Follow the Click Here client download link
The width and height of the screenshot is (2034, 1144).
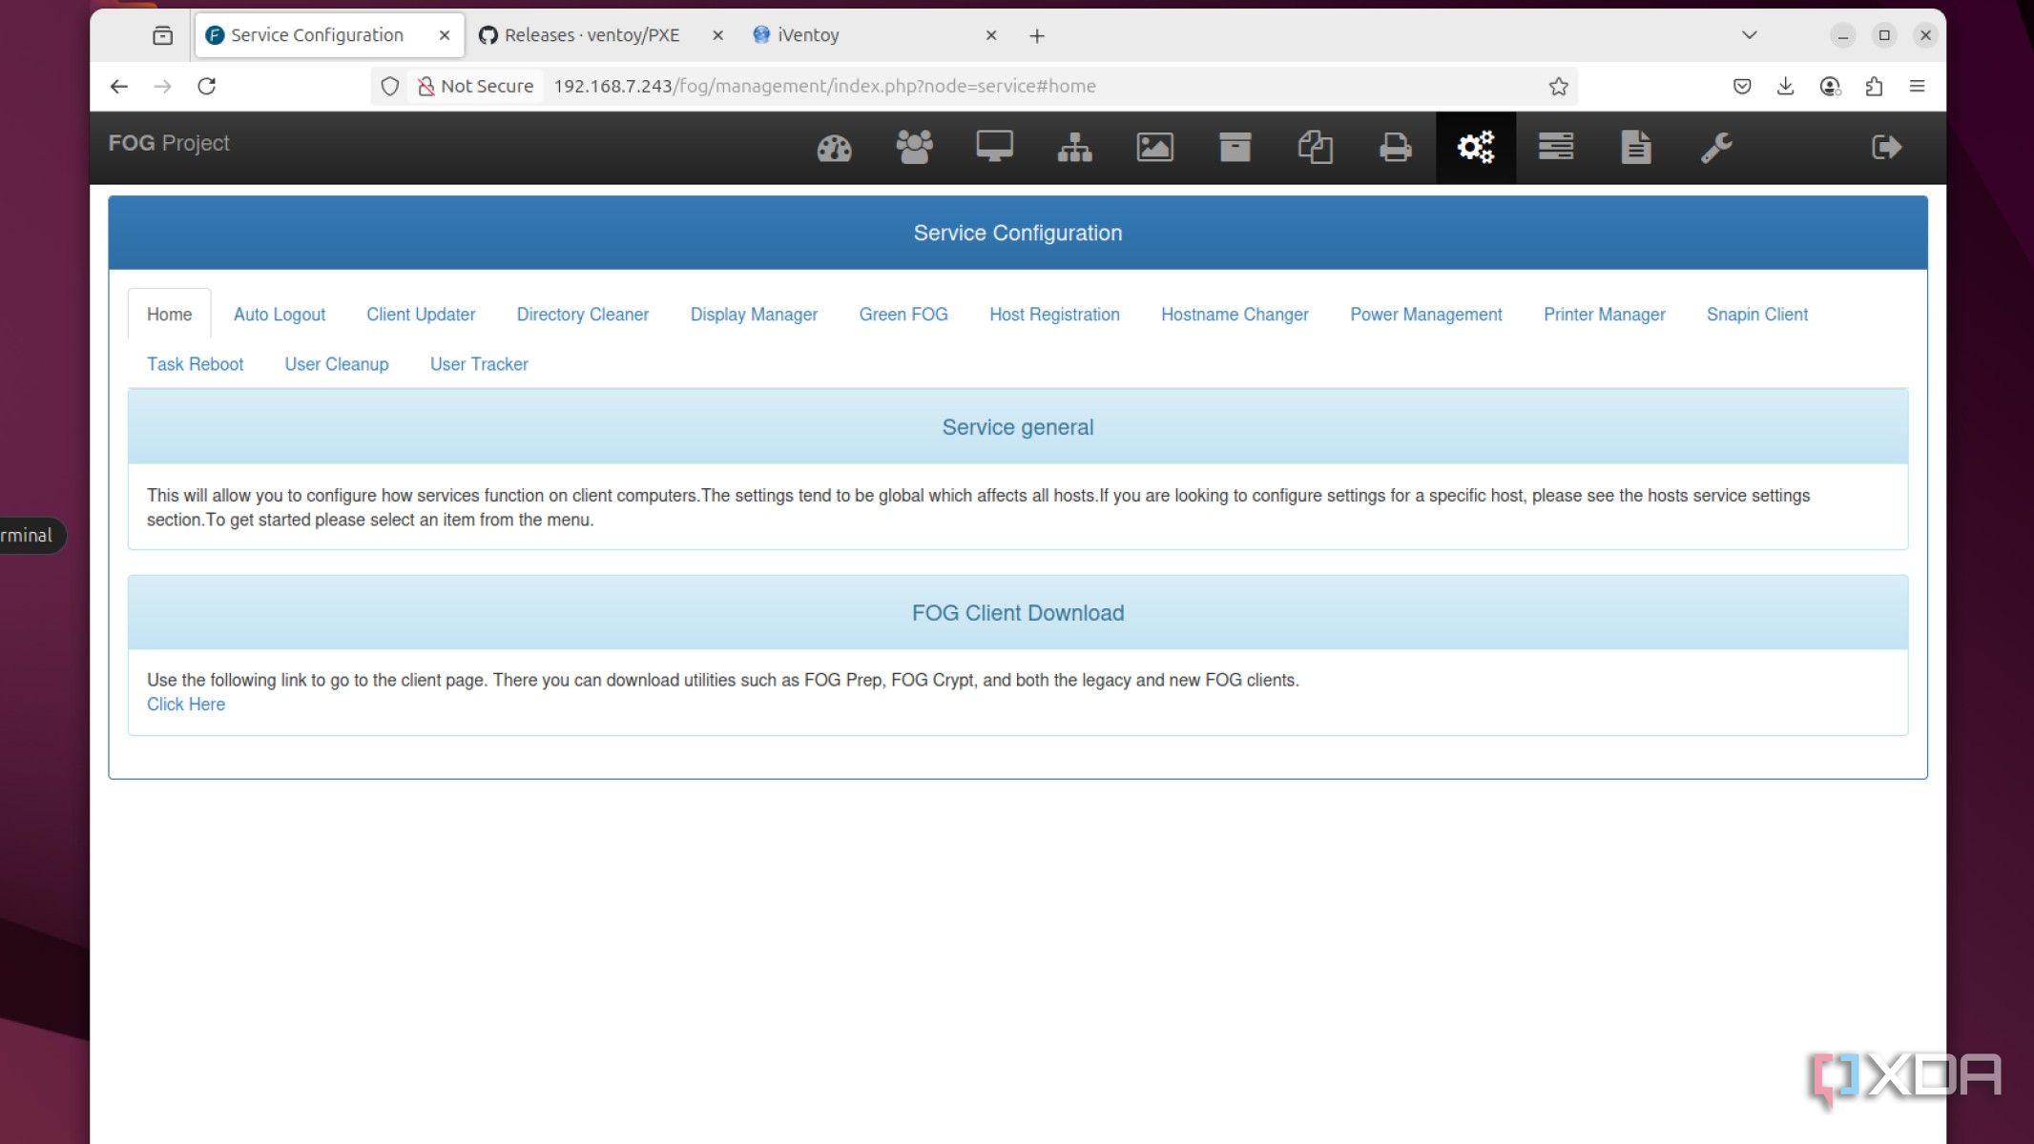[186, 705]
